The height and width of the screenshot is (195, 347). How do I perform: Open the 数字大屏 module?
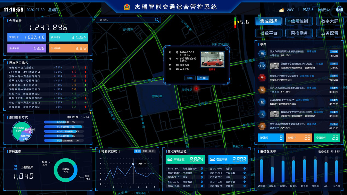coord(329,21)
